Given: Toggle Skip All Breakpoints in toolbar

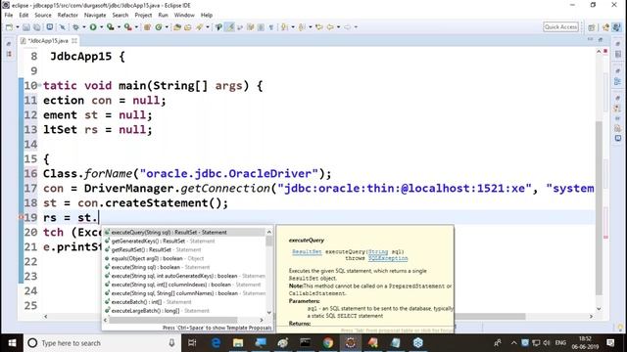Looking at the screenshot, I should click(63, 27).
